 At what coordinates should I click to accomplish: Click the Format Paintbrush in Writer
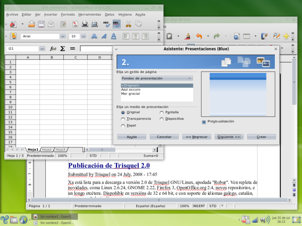(187, 36)
